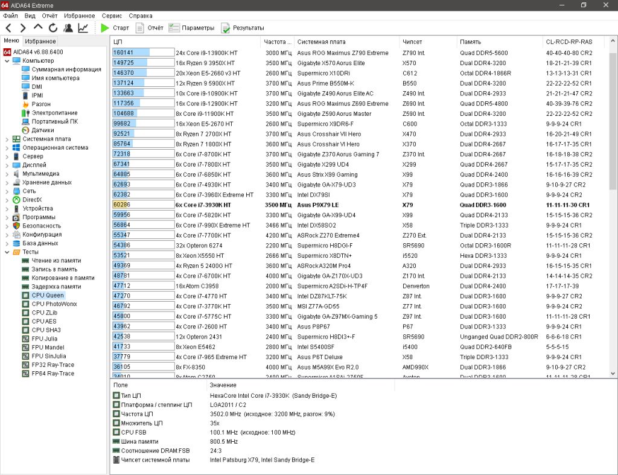Open the graph chart toolbar icon

point(83,28)
